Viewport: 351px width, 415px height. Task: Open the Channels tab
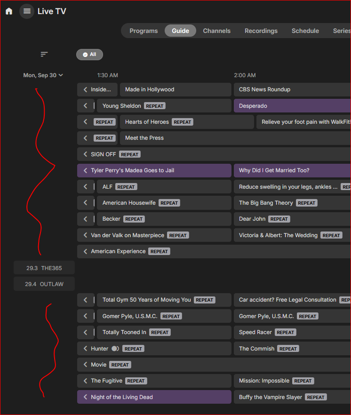(216, 31)
